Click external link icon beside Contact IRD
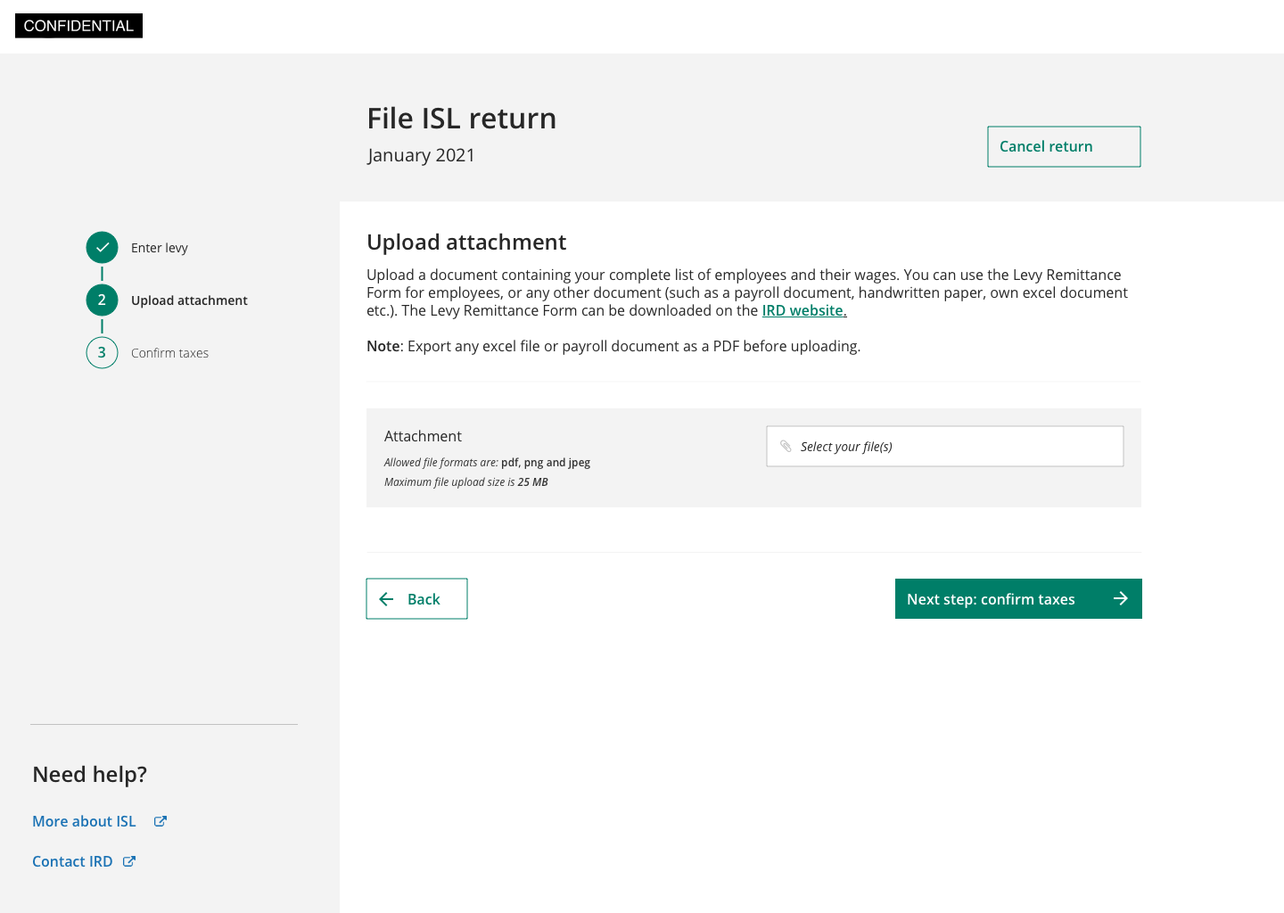Screen dimensions: 1284x913 point(129,861)
